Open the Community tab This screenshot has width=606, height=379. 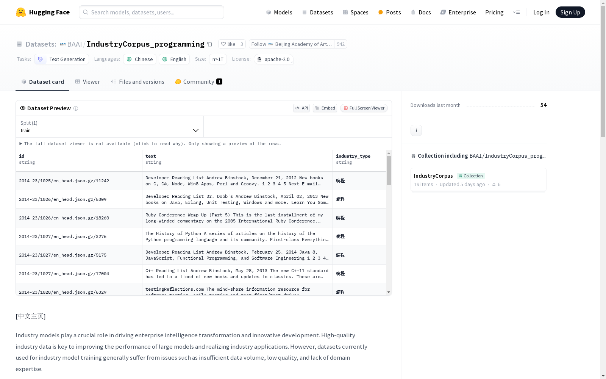pyautogui.click(x=199, y=82)
